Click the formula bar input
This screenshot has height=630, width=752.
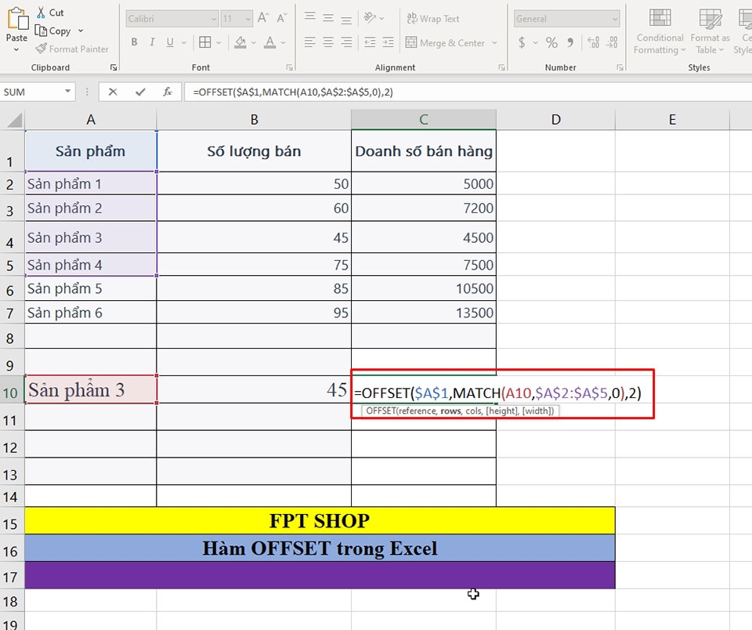(x=468, y=92)
